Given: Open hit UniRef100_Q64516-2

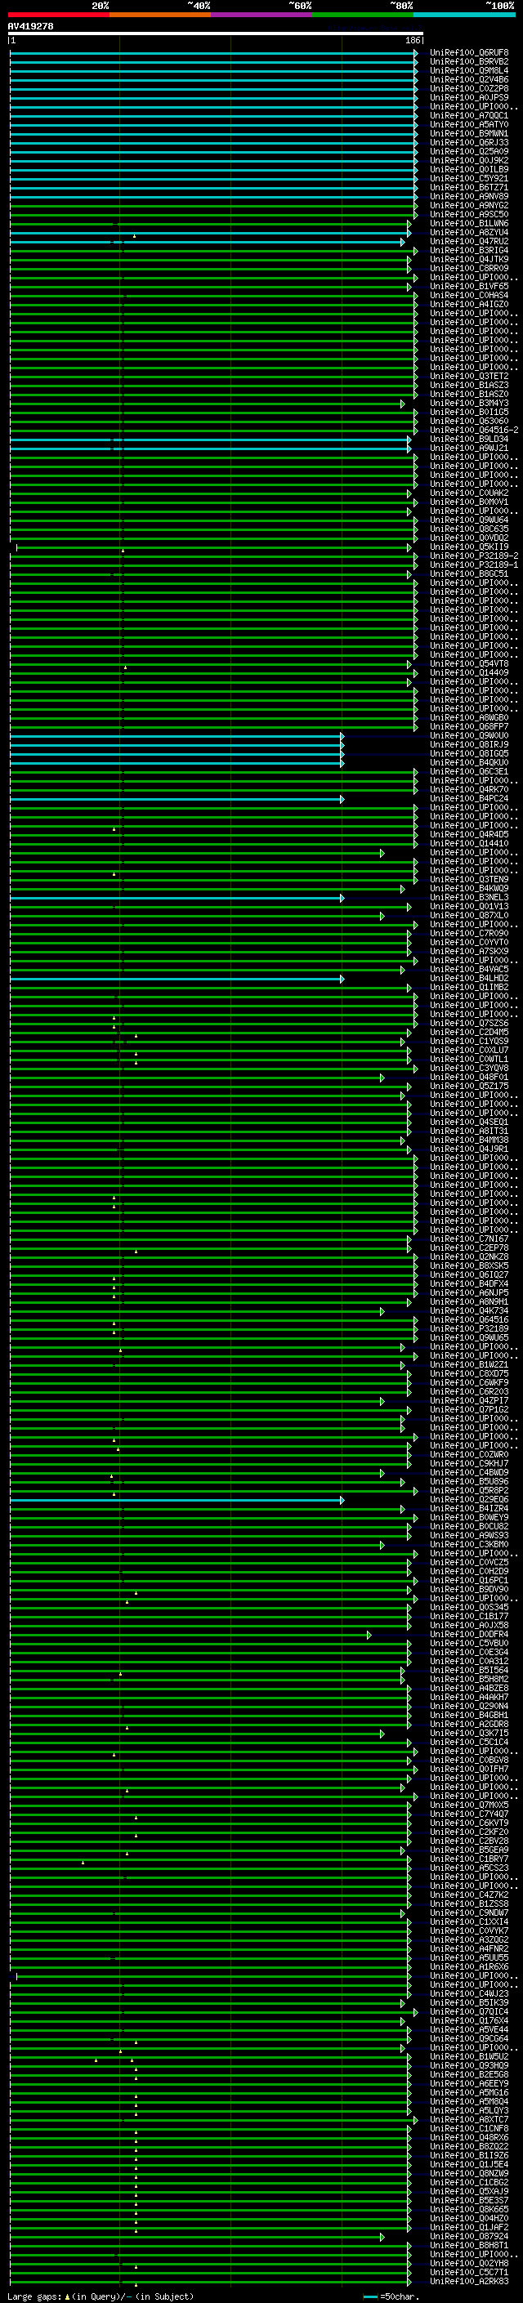Looking at the screenshot, I should [x=474, y=430].
